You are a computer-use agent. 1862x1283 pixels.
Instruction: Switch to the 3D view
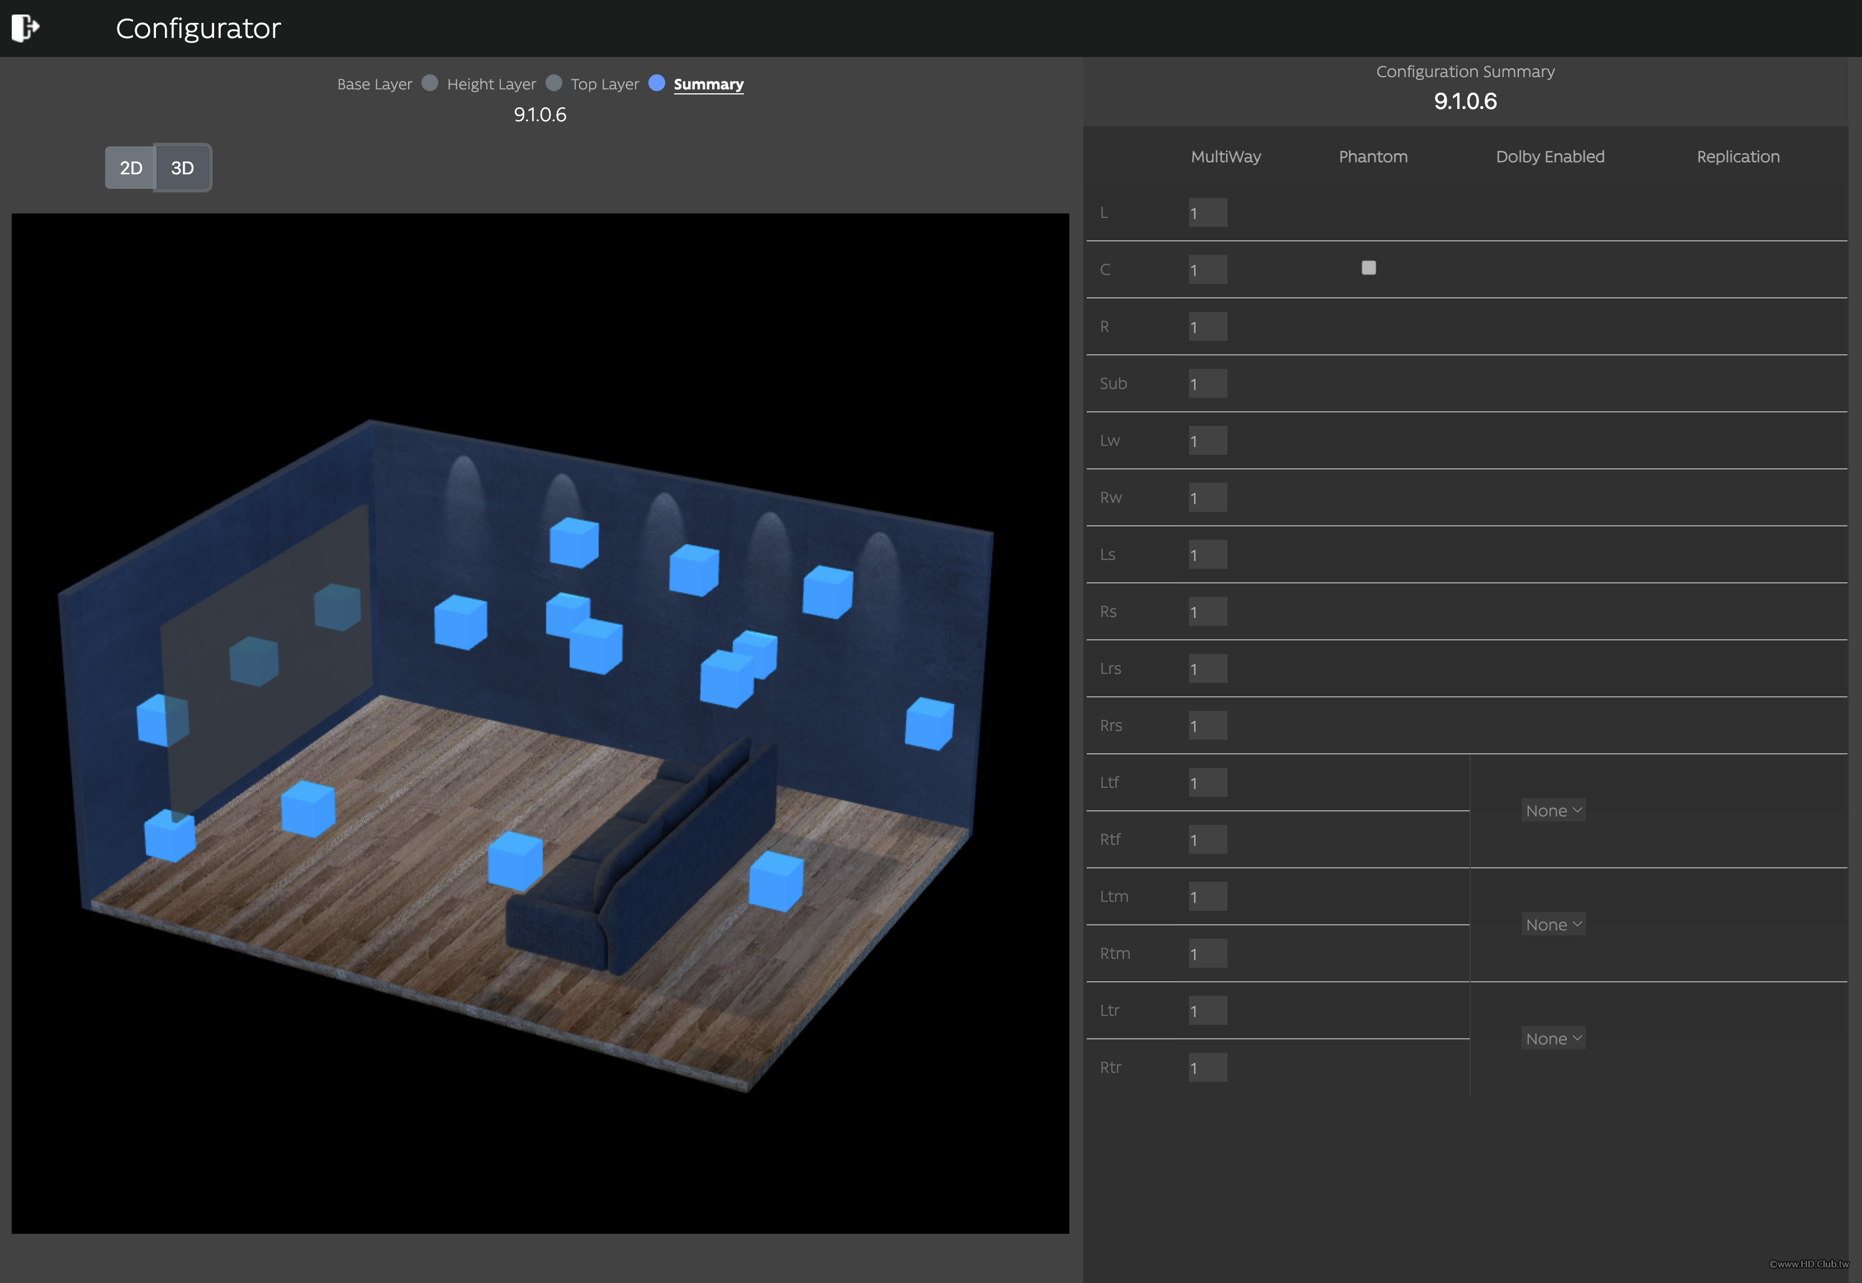click(182, 168)
